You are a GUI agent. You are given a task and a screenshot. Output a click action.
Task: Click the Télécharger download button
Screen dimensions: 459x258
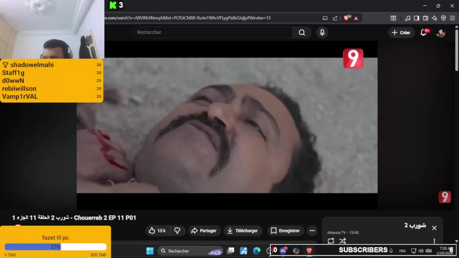click(x=243, y=231)
